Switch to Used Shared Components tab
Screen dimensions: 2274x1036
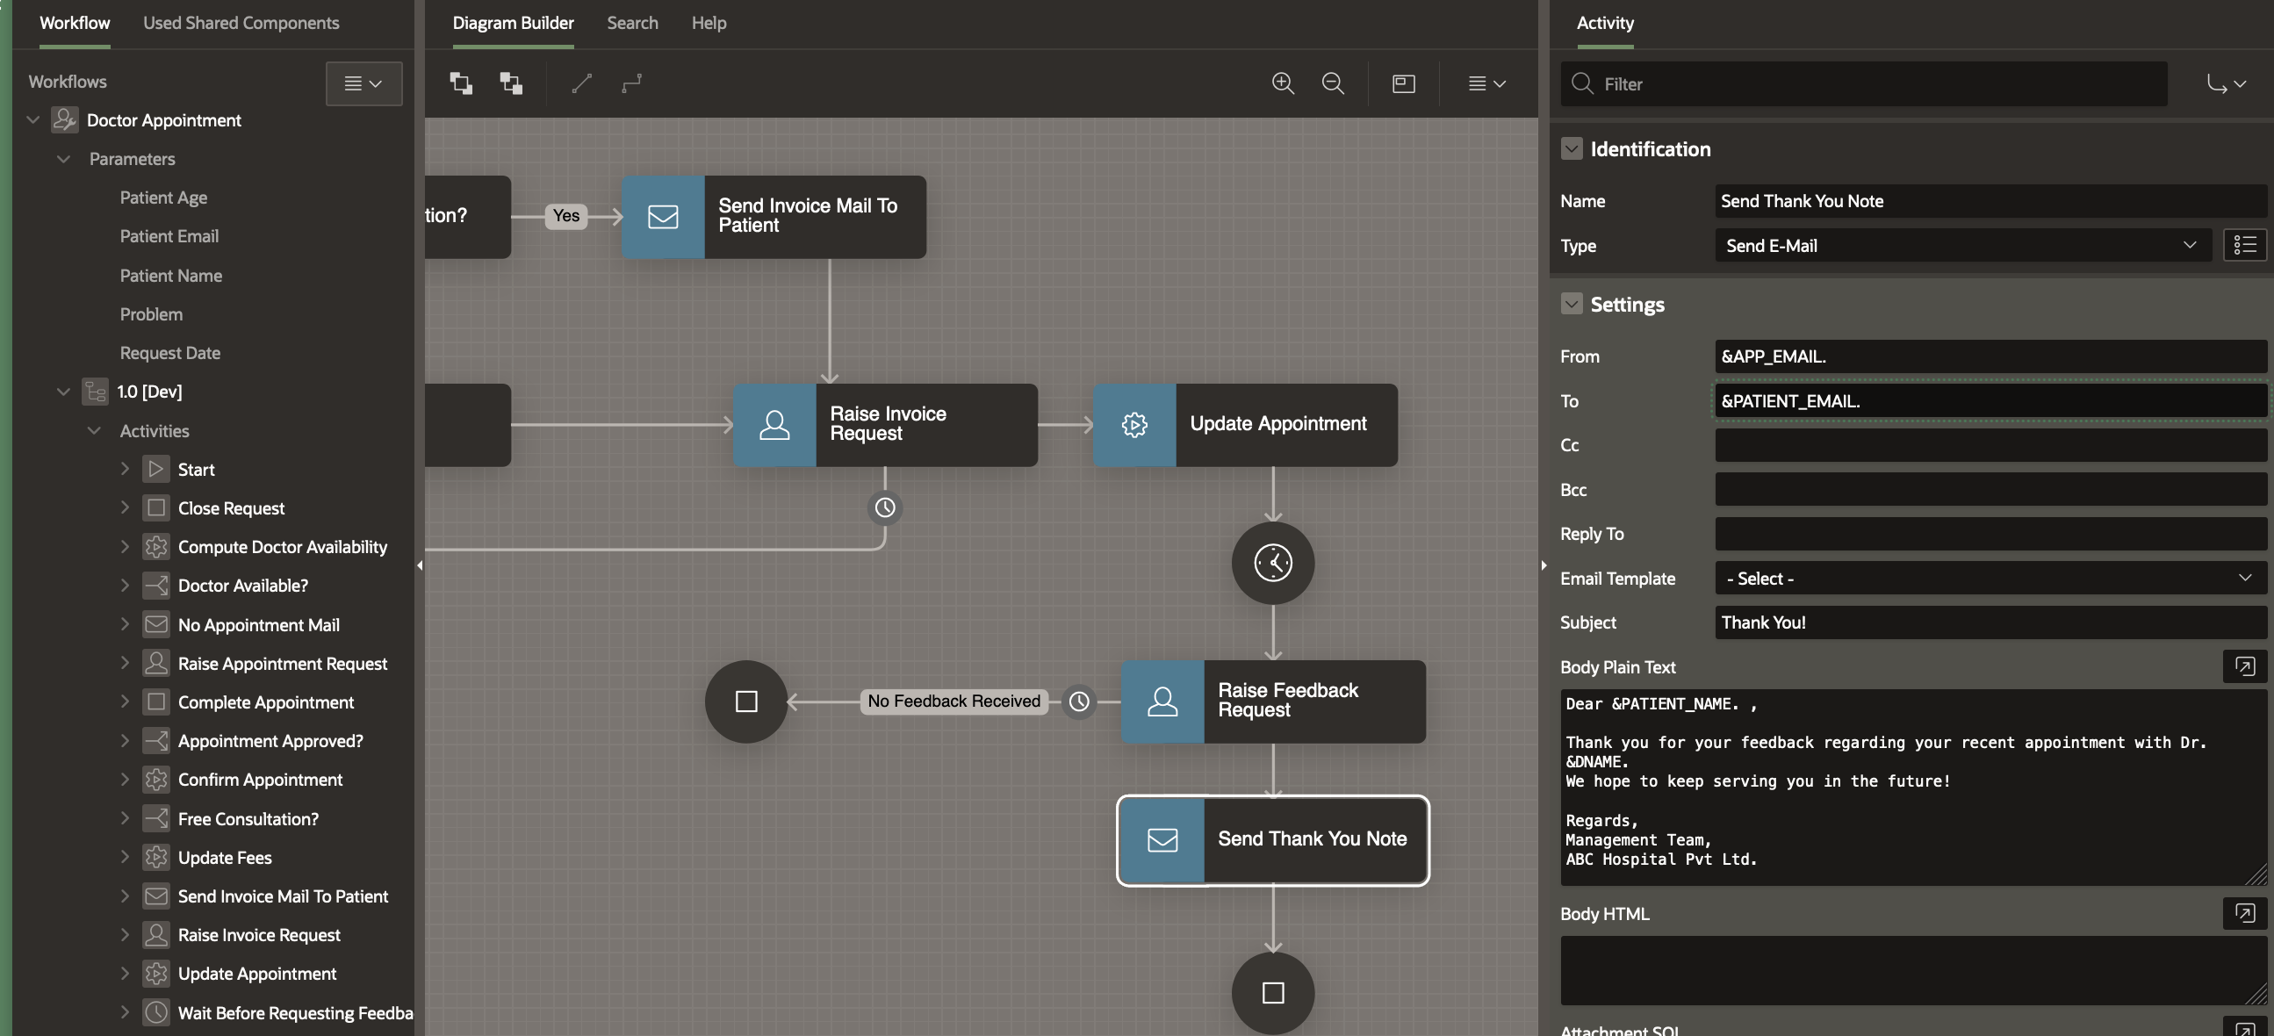pyautogui.click(x=241, y=23)
